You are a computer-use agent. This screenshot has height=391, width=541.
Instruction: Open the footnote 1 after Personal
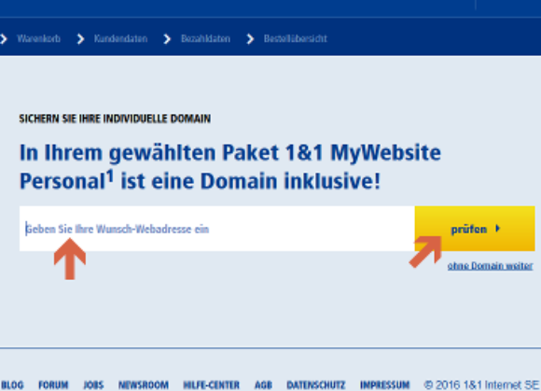110,176
